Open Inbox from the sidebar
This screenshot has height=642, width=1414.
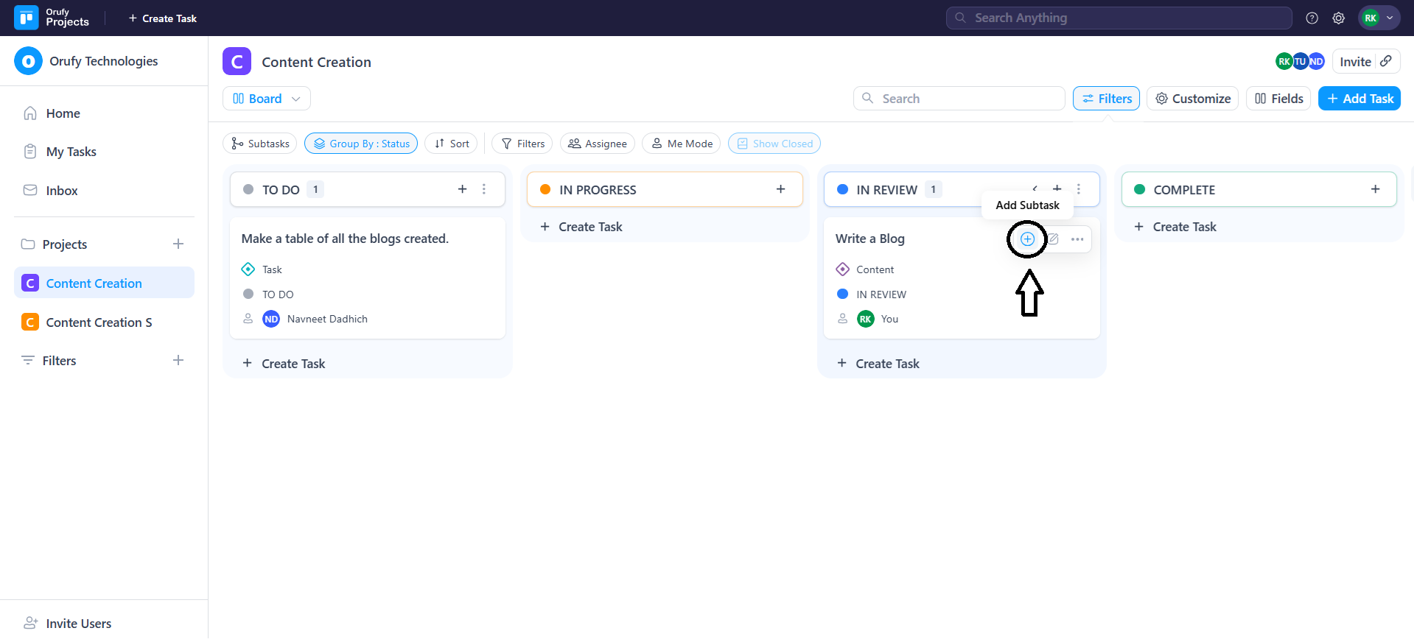61,191
